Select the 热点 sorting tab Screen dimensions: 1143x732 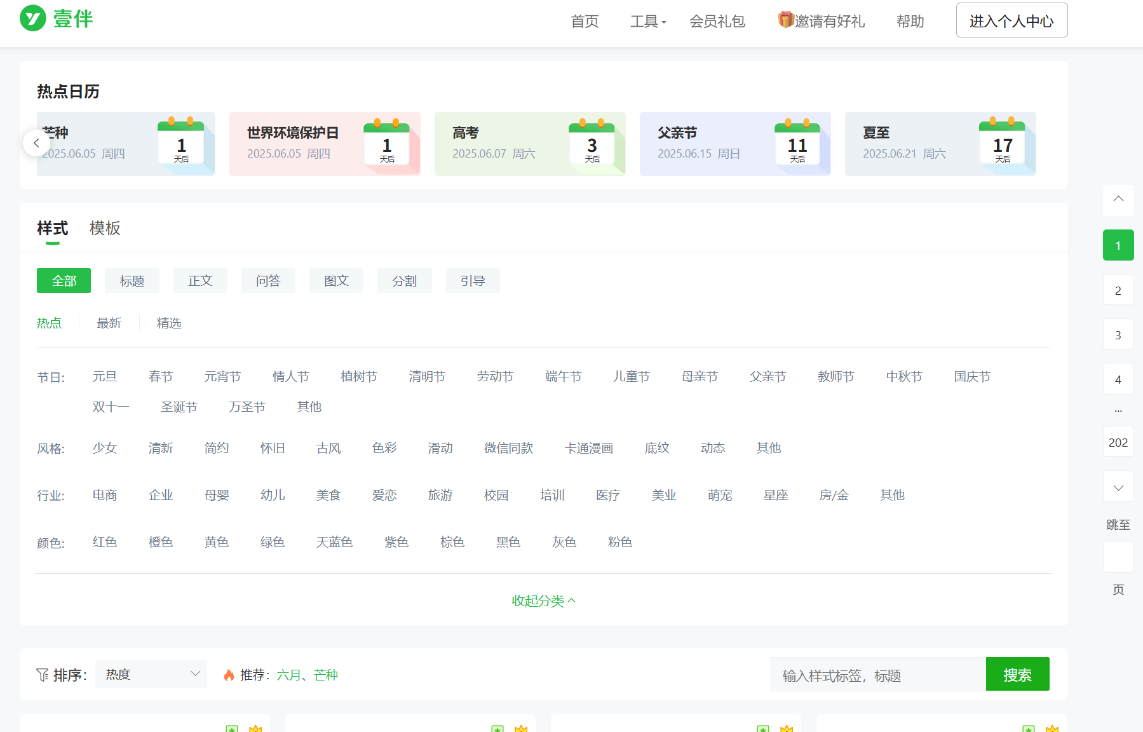pyautogui.click(x=49, y=323)
